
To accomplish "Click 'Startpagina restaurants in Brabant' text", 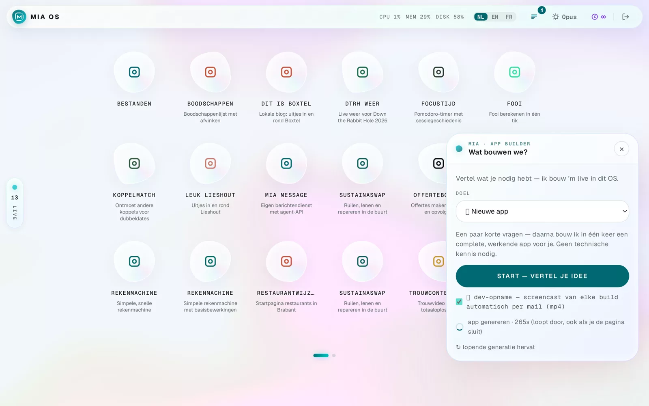I will (x=286, y=307).
